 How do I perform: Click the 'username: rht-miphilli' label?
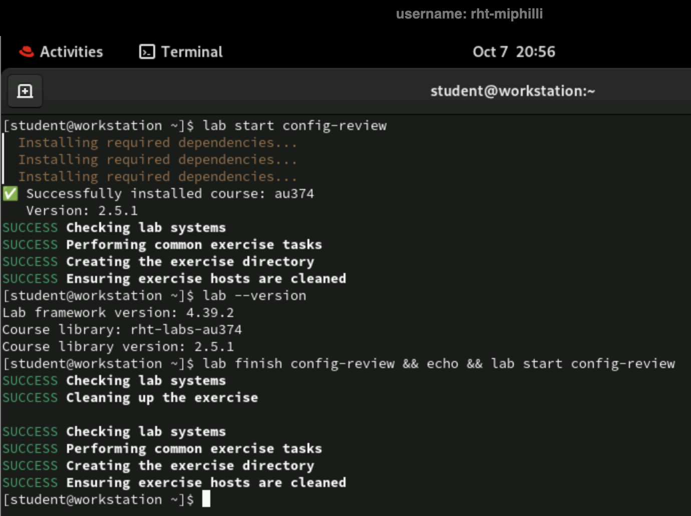tap(469, 13)
